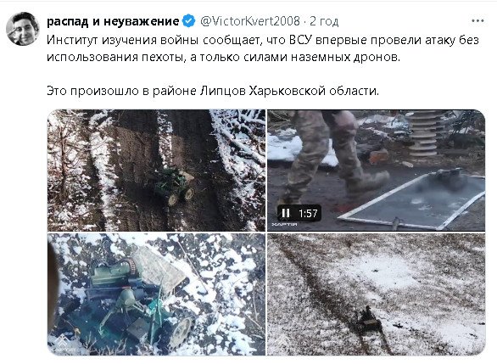Open the author's profile avatar

click(x=23, y=29)
